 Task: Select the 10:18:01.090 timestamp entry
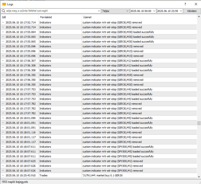[21, 118]
